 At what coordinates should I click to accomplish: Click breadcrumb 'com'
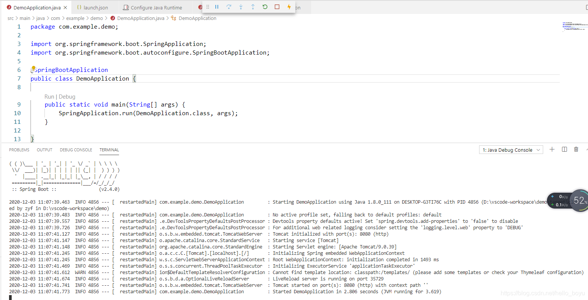click(55, 18)
